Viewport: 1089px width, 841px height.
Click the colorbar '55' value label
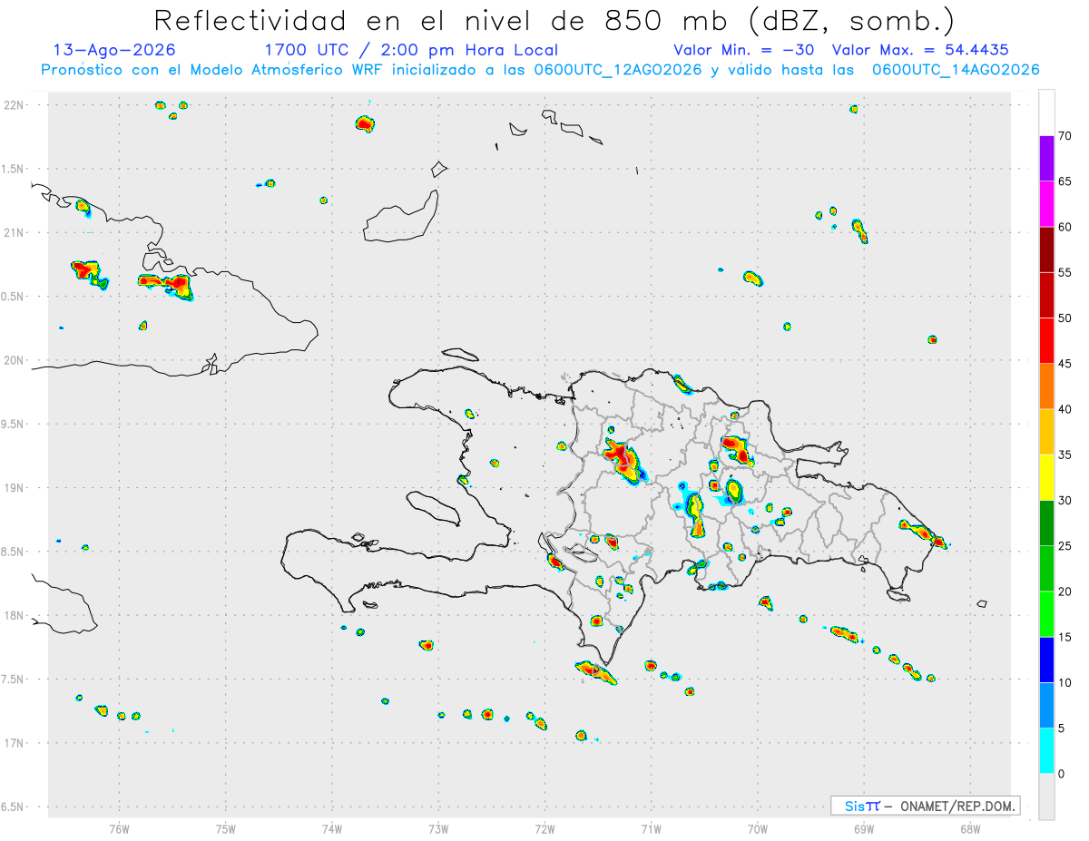(1065, 272)
